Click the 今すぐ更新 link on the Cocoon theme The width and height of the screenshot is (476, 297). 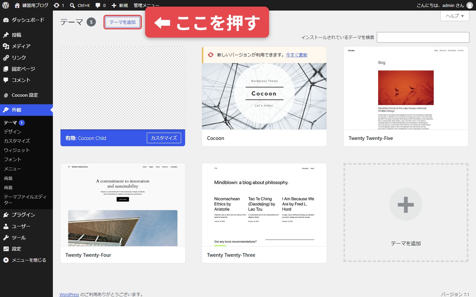point(297,55)
